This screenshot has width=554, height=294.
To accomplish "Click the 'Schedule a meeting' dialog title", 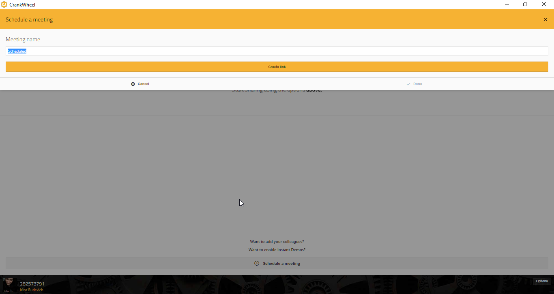I will pos(29,19).
